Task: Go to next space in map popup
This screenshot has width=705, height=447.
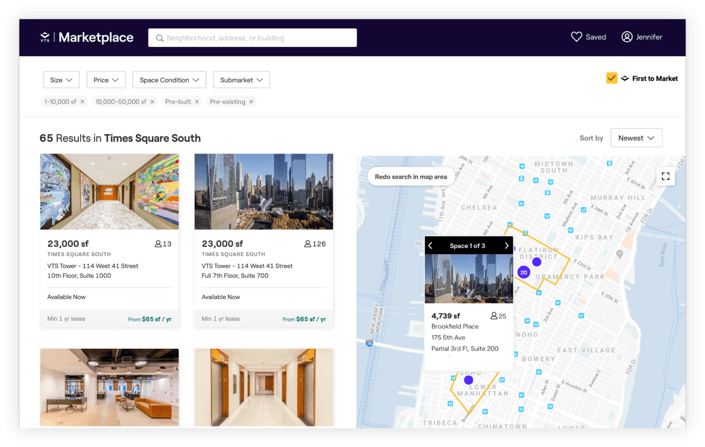Action: pyautogui.click(x=507, y=245)
